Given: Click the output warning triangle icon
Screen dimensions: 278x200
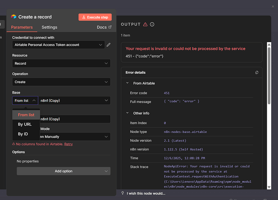Looking at the screenshot, I should (145, 25).
